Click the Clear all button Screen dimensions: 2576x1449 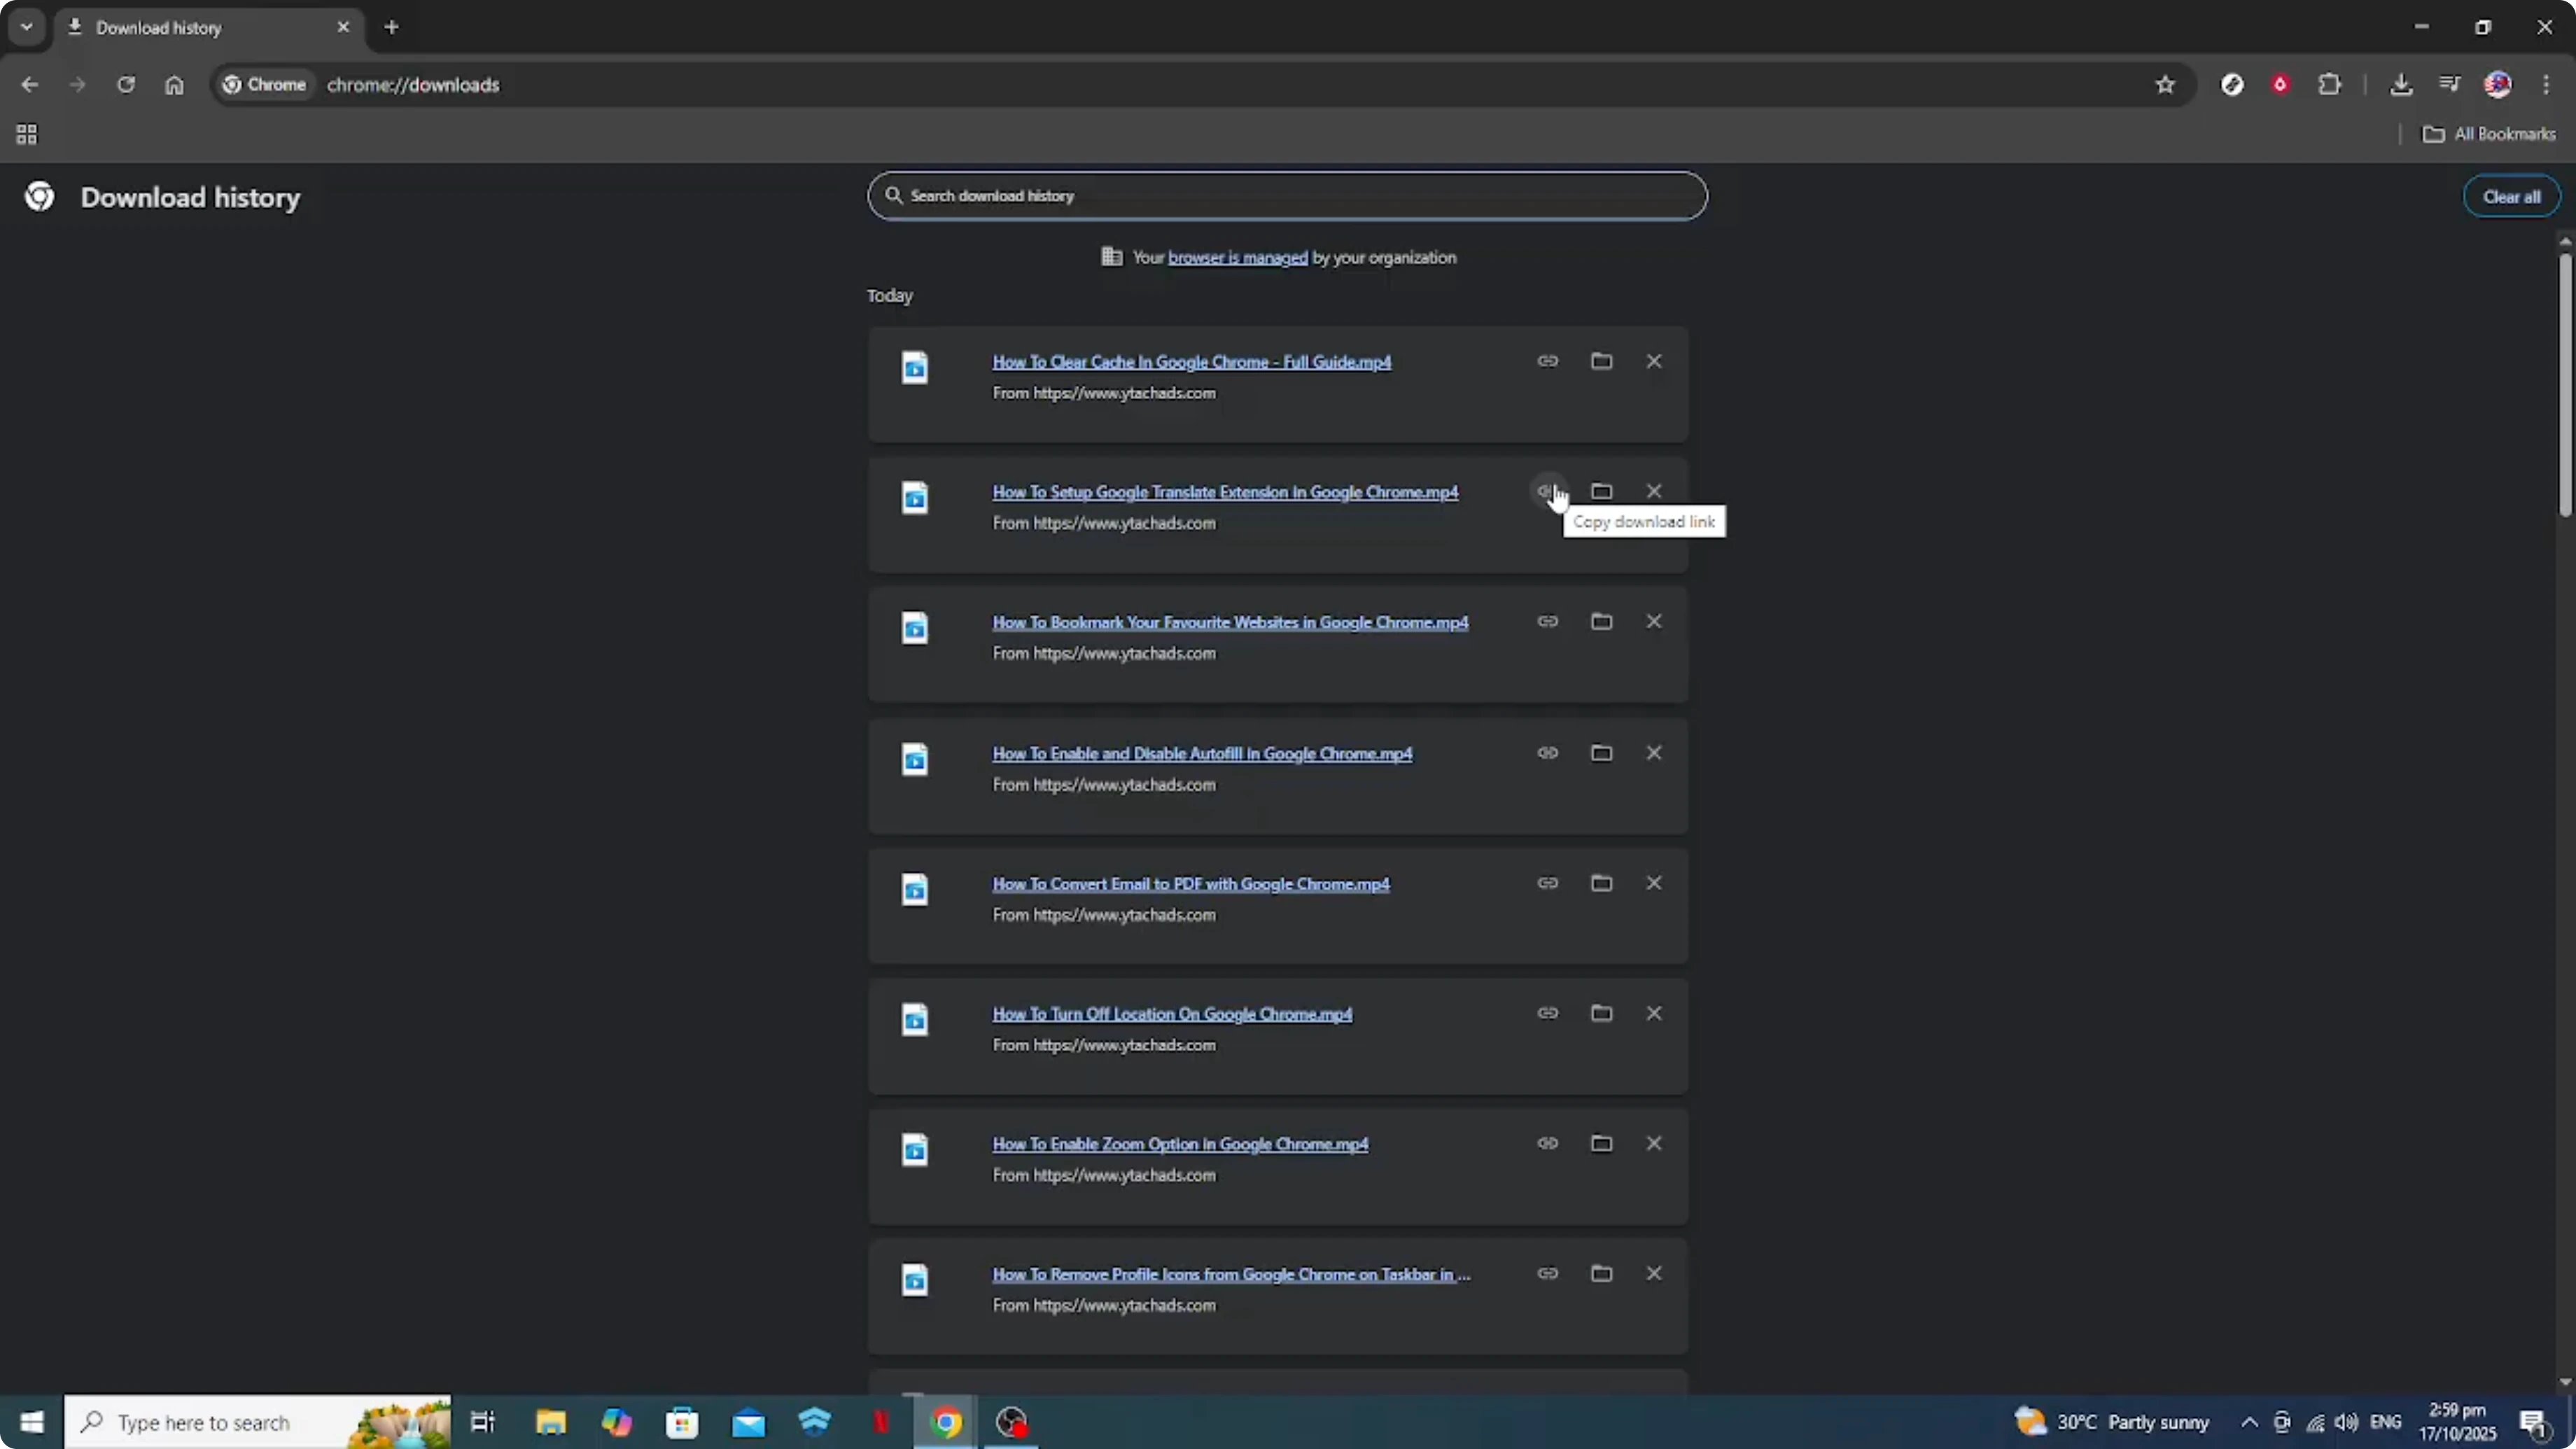coord(2513,196)
